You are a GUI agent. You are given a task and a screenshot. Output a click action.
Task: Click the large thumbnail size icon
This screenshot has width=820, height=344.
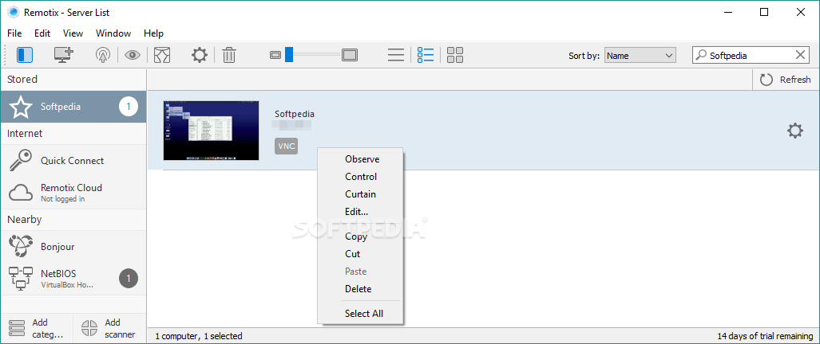click(x=350, y=55)
